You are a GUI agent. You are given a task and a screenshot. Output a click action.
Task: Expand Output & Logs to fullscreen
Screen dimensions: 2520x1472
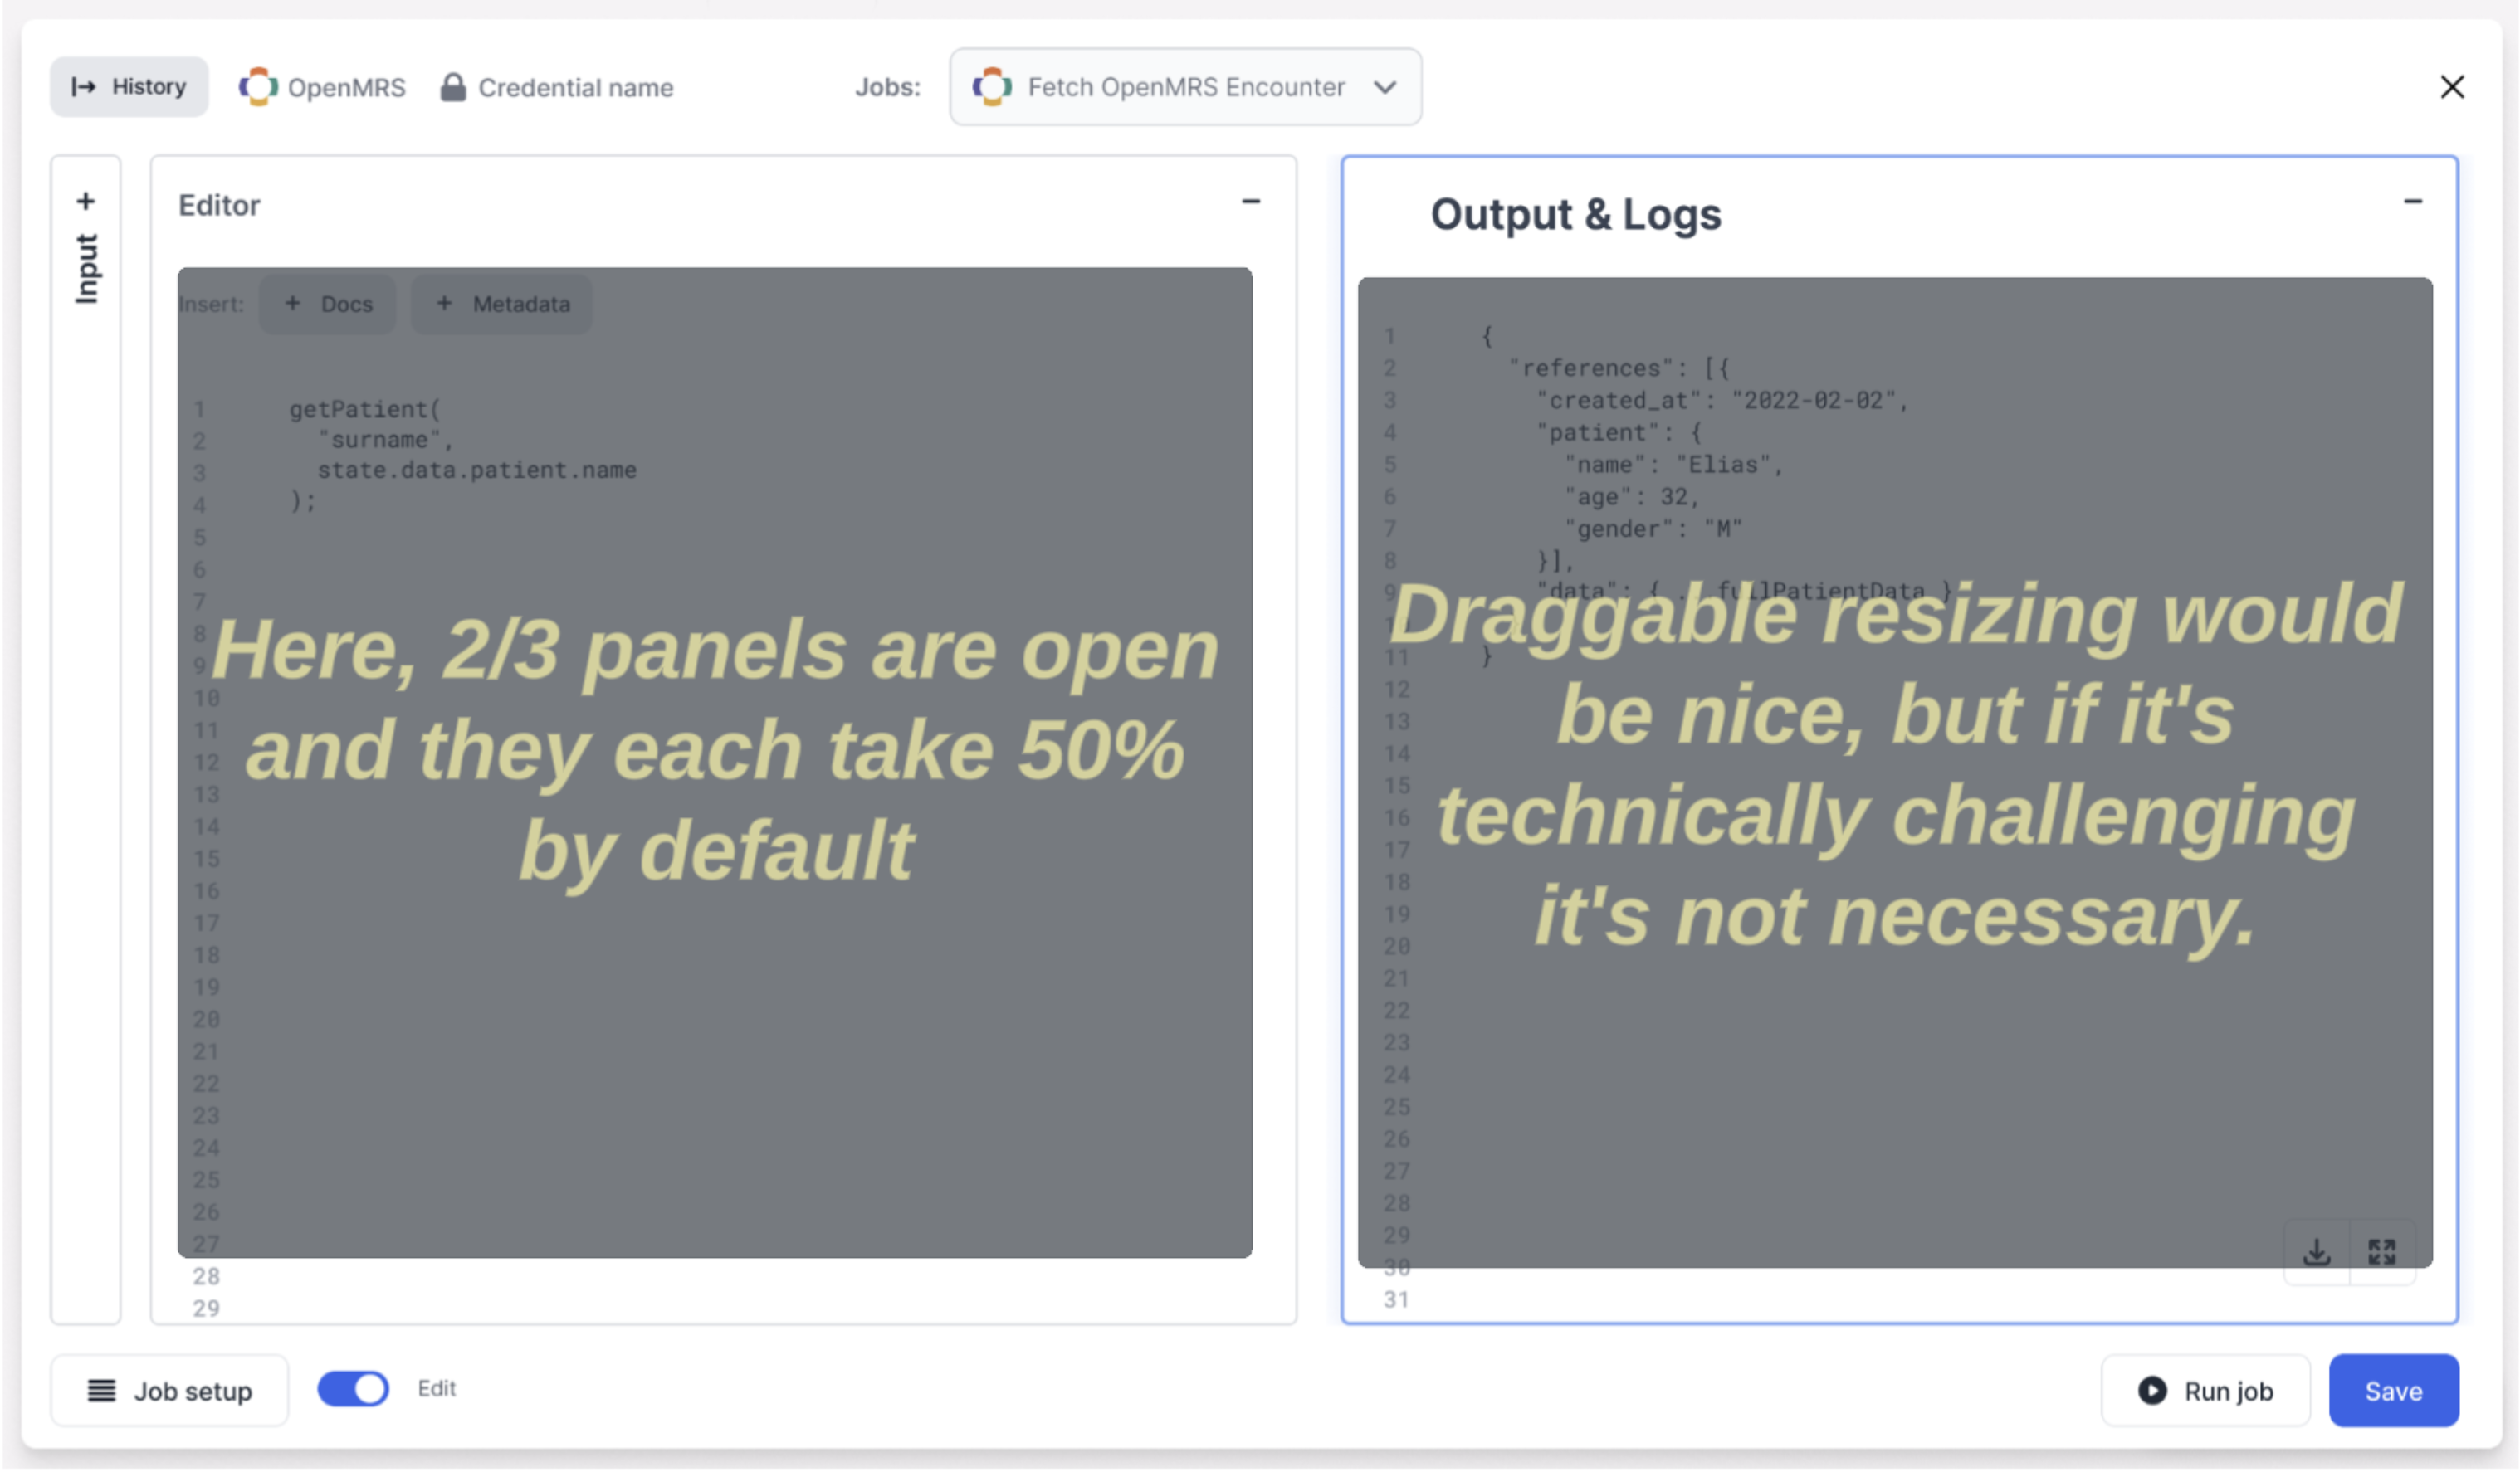[2383, 1250]
